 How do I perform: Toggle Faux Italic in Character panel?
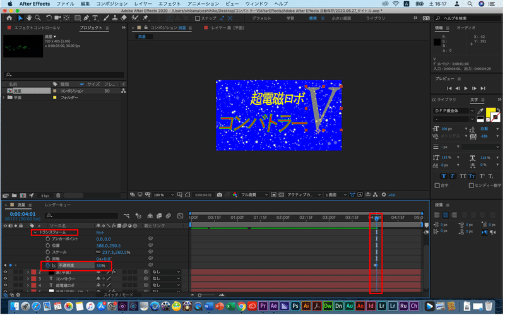coord(453,177)
